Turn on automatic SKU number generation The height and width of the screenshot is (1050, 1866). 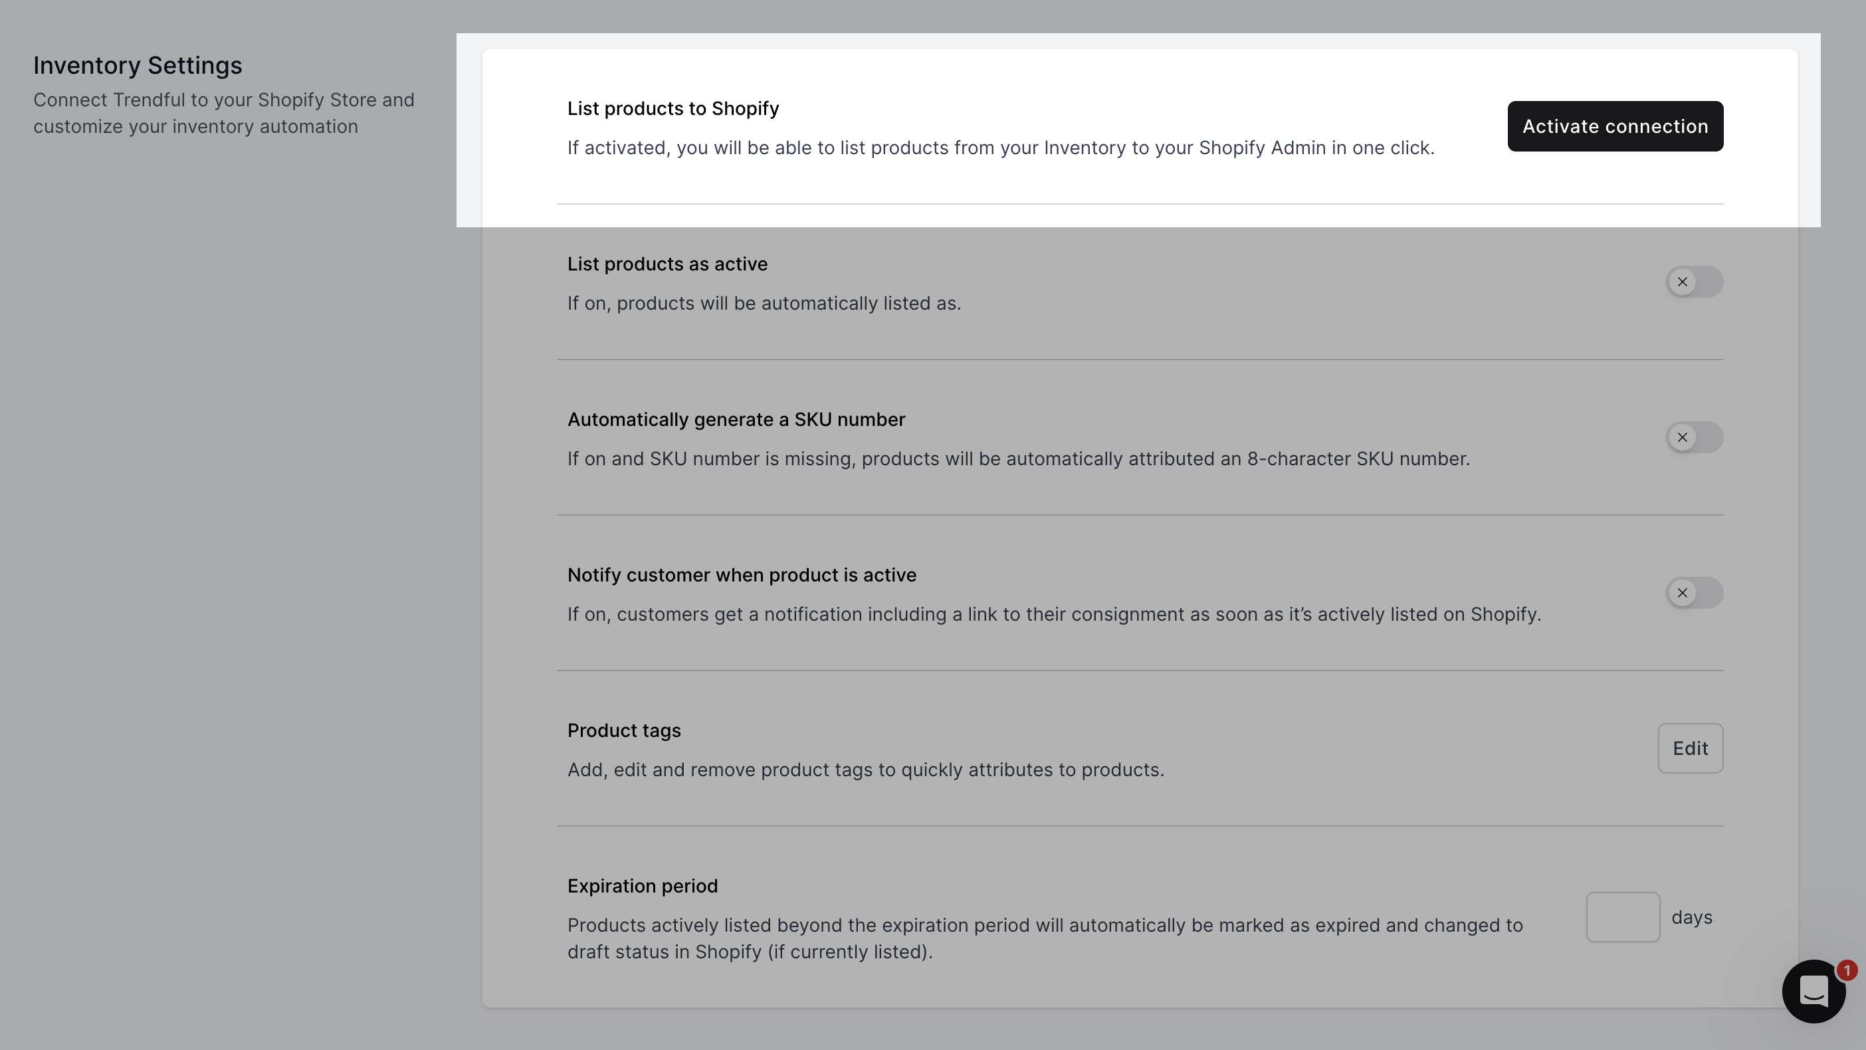coord(1693,438)
